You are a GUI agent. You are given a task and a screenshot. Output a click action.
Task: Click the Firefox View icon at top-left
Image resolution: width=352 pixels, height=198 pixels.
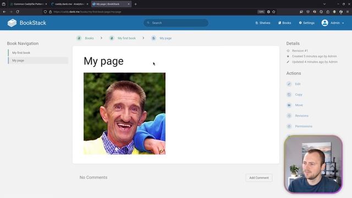(x=4, y=4)
